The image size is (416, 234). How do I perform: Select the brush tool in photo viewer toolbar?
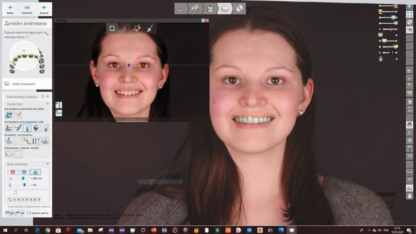click(x=149, y=28)
